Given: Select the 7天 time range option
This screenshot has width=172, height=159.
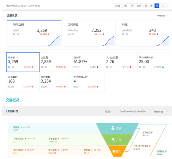Looking at the screenshot, I should (x=132, y=6).
